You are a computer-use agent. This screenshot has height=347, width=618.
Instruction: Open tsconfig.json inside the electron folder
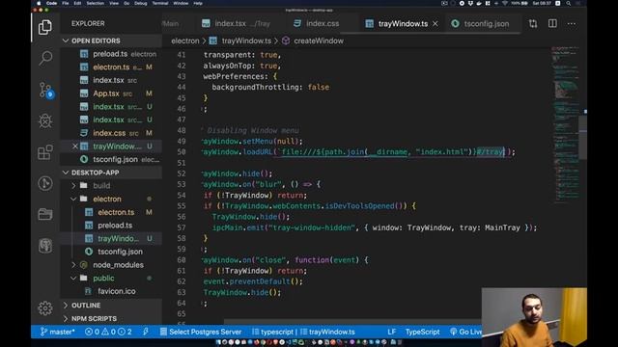click(x=111, y=252)
